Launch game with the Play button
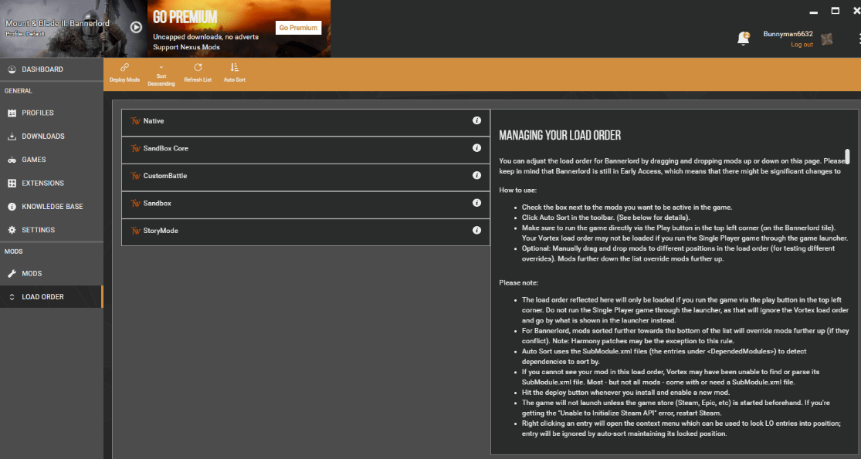The width and height of the screenshot is (861, 459). click(x=136, y=27)
